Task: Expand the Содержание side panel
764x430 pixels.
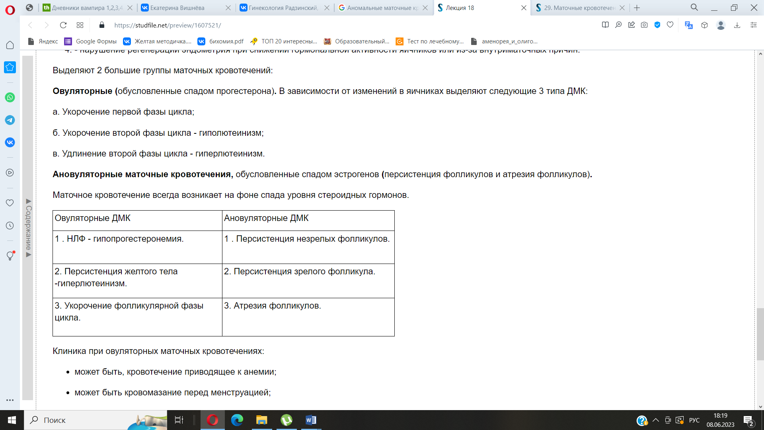Action: (x=28, y=228)
